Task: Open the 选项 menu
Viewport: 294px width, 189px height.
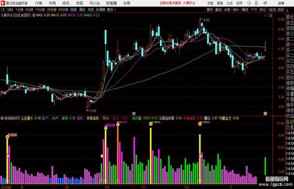Action: pos(239,3)
